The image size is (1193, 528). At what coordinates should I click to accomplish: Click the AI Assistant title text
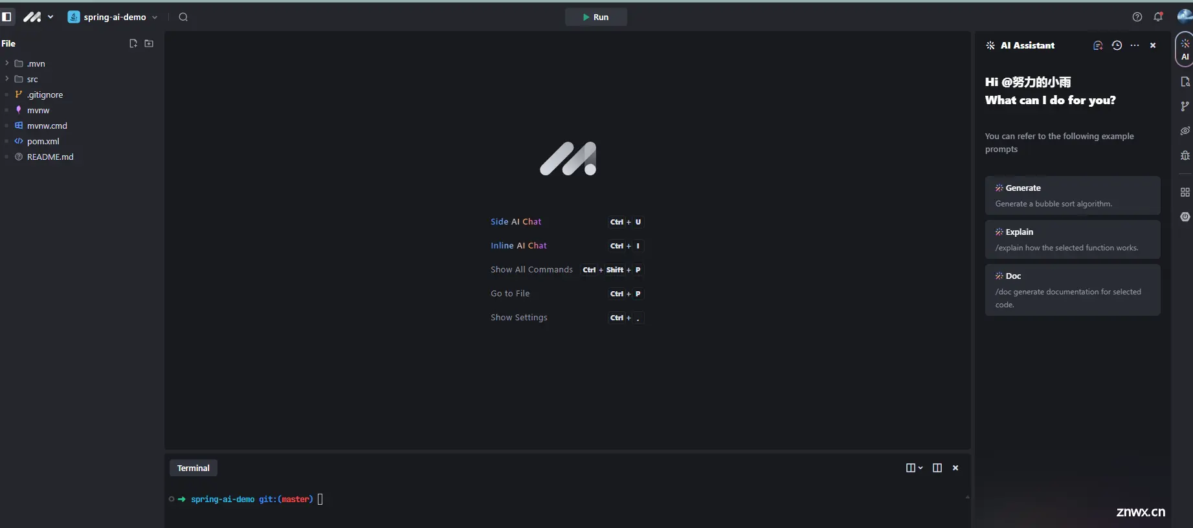pos(1027,45)
